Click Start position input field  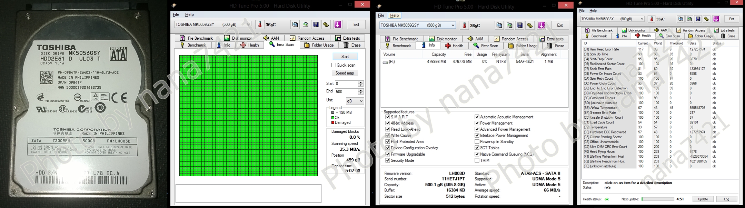point(347,84)
